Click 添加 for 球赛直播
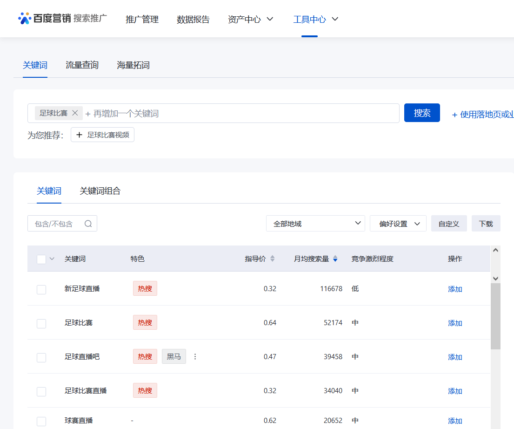The height and width of the screenshot is (429, 514). 455,421
